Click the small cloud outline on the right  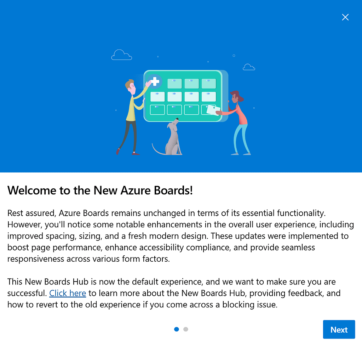[x=249, y=67]
